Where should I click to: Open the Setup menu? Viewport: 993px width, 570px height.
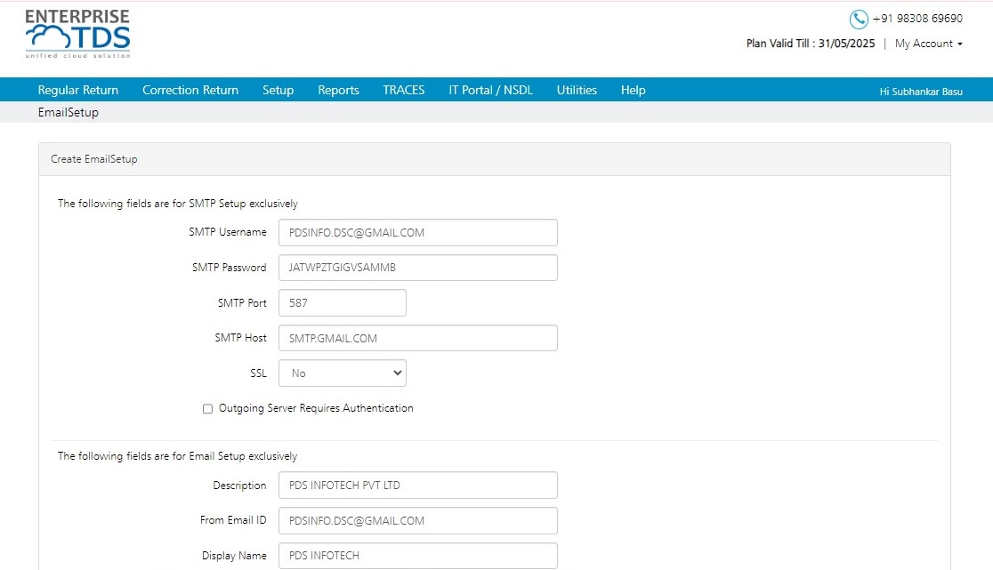[278, 90]
